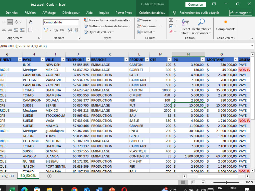Viewport: 255px width, 191px height.
Task: Click Rechercher des outils adaptés field
Action: coord(199,13)
